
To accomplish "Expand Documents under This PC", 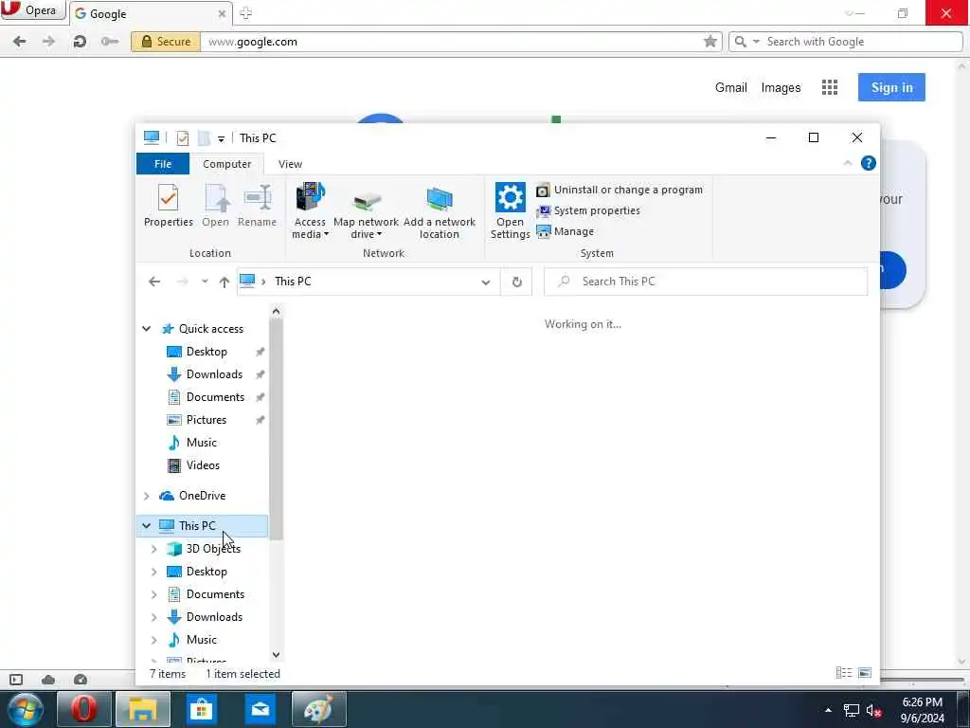I will pos(154,594).
